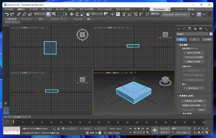This screenshot has width=216, height=138.
Task: Choose the Rectangular Selection Region tool
Action: click(x=59, y=14)
